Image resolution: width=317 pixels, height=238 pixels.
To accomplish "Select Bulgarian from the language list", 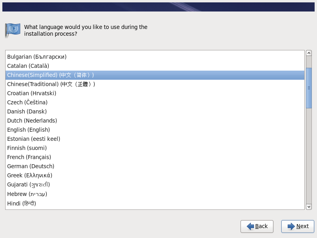I will tap(37, 57).
